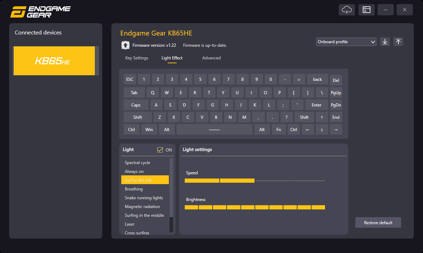The height and width of the screenshot is (253, 423).
Task: Select the up arrow key
Action: click(x=322, y=117)
